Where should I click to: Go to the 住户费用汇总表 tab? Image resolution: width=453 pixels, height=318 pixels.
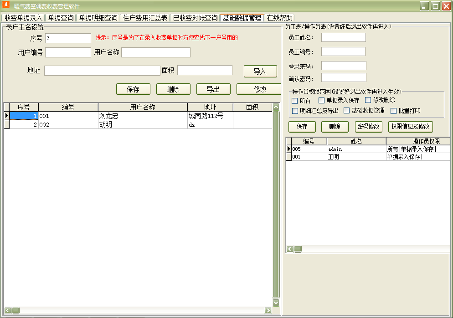click(x=145, y=18)
